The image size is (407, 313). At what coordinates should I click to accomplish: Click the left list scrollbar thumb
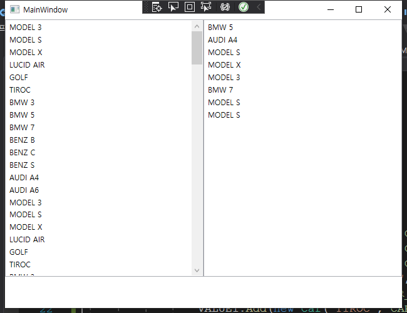[197, 48]
